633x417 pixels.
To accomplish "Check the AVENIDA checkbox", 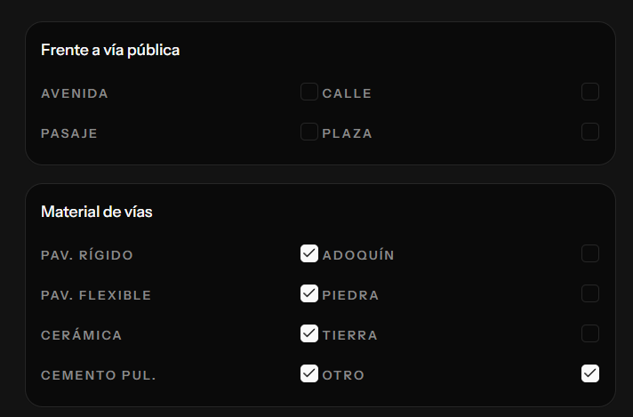I will point(309,92).
